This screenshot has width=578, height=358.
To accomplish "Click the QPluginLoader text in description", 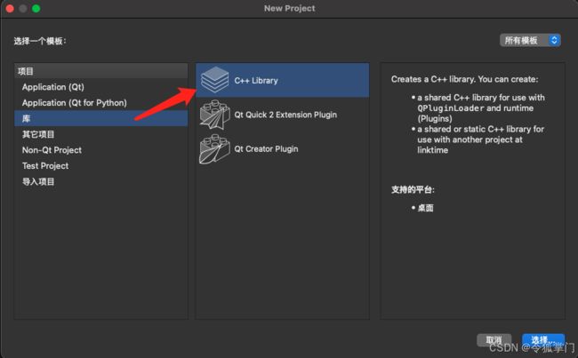I will click(451, 108).
